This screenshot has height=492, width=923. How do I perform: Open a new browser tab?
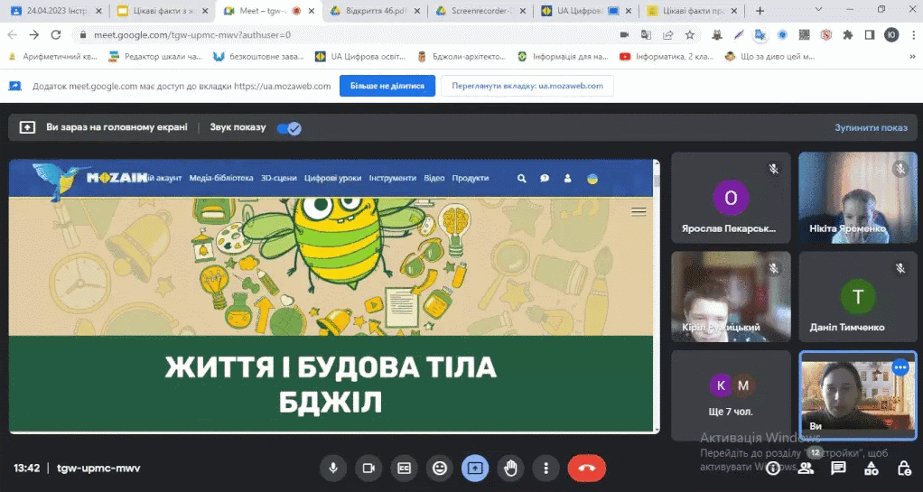[760, 11]
